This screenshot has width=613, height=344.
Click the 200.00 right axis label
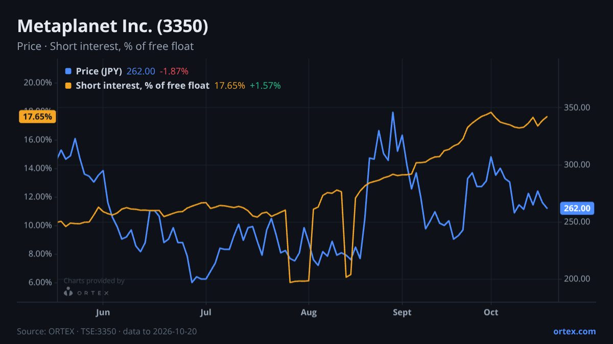577,279
